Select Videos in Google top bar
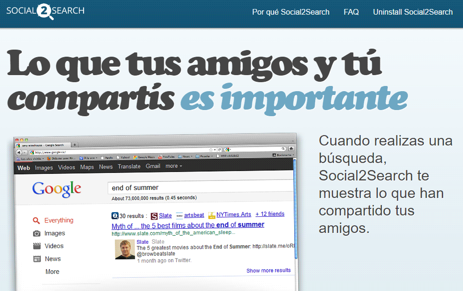This screenshot has height=291, width=463. coord(67,167)
